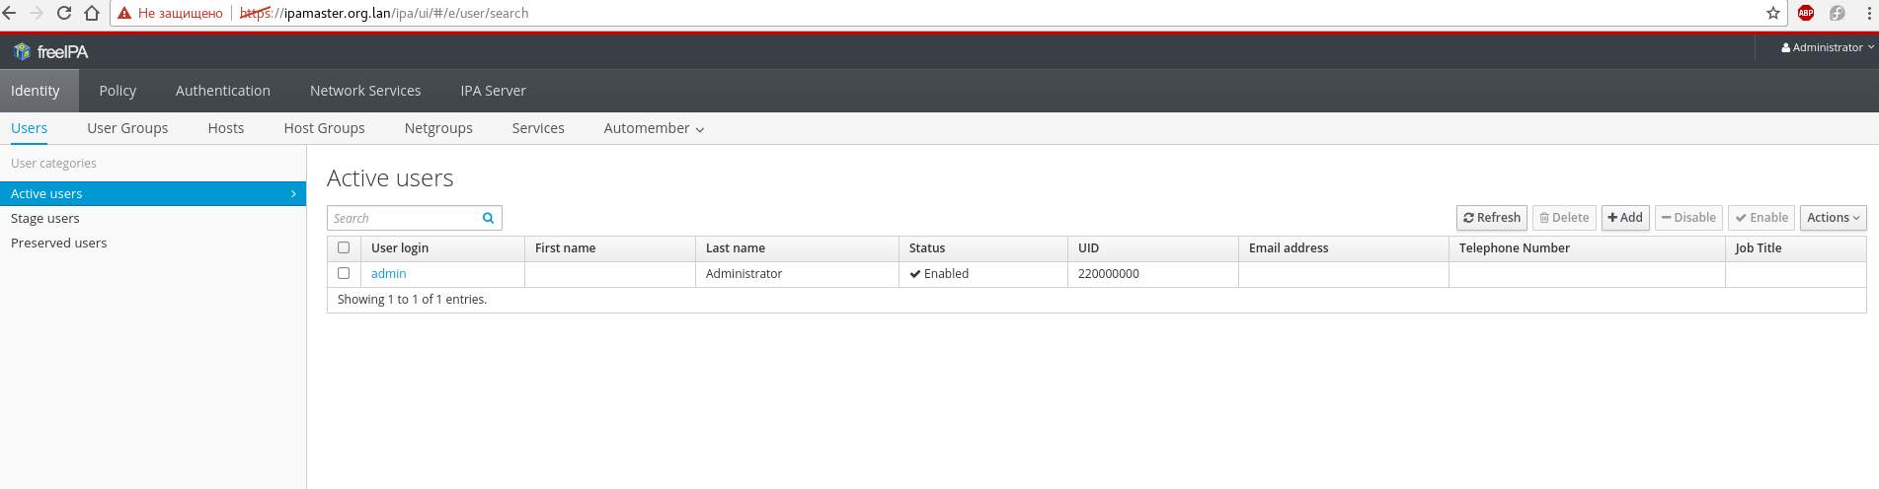Image resolution: width=1879 pixels, height=489 pixels.
Task: Click the UID value 220000000
Action: click(1108, 274)
